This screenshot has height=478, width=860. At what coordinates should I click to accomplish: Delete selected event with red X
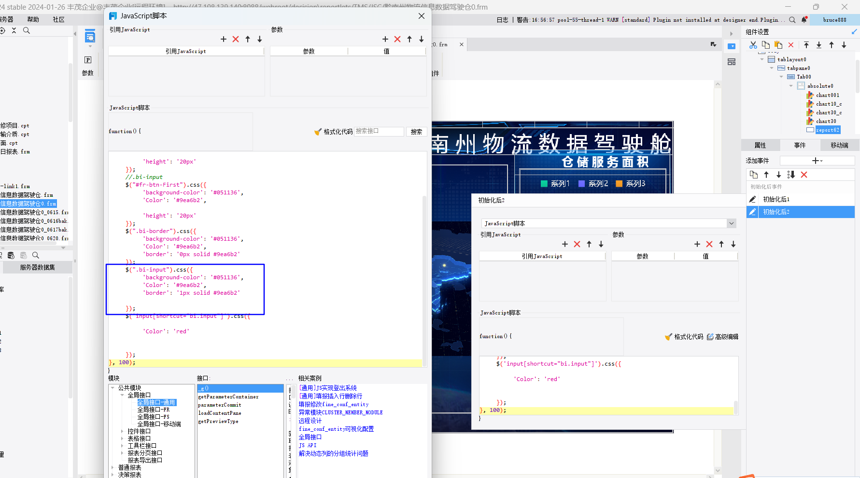click(804, 175)
